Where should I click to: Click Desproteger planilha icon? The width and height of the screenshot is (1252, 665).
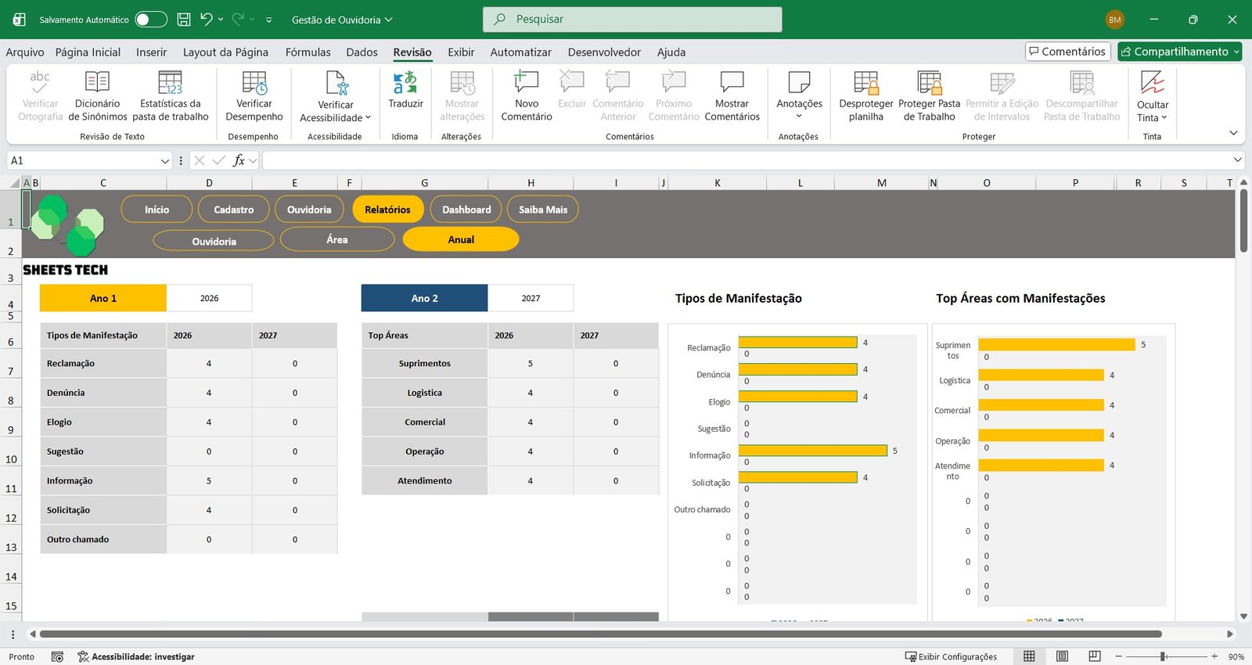[x=865, y=83]
